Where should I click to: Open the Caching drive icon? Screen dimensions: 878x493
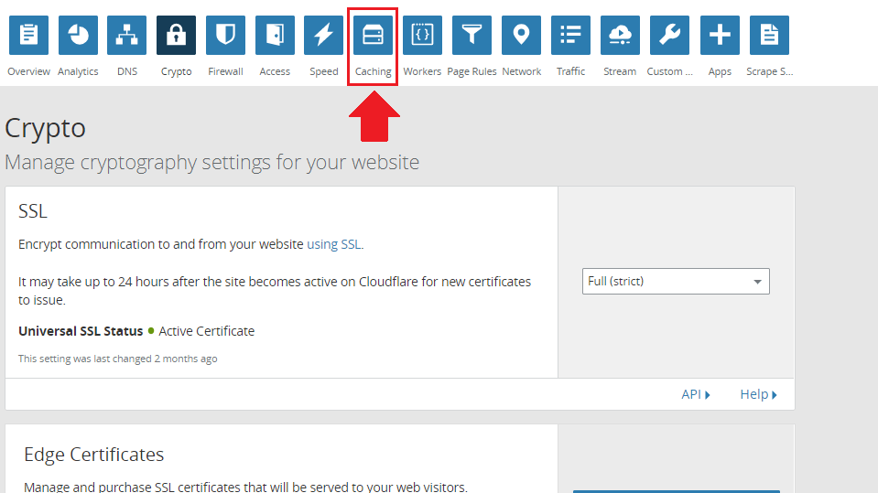tap(373, 36)
